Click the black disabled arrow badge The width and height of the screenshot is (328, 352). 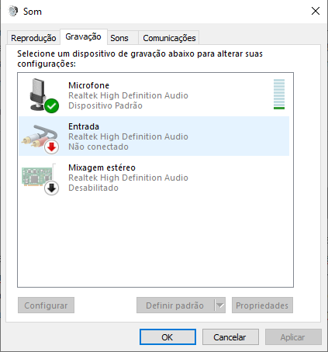pos(51,188)
